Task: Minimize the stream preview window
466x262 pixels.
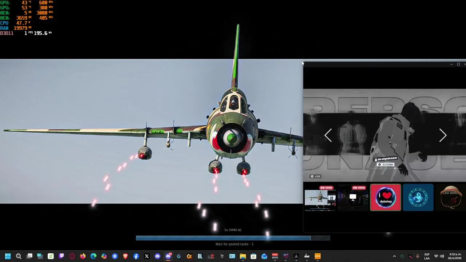Action: tap(451, 64)
